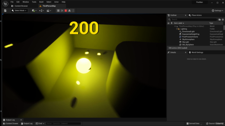
Task: Click the 656 actors status text
Action: 178,48
